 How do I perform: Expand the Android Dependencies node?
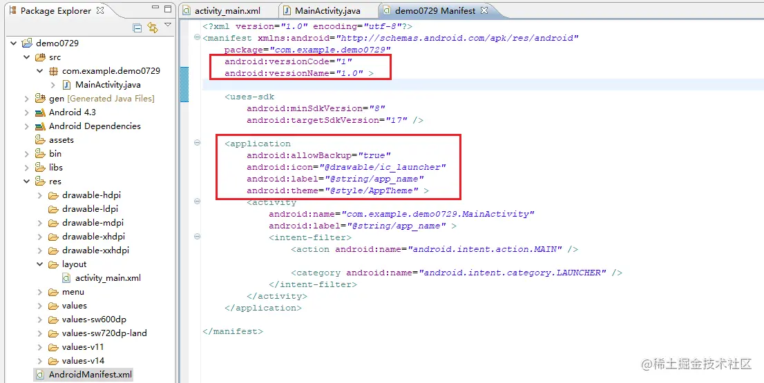[27, 126]
